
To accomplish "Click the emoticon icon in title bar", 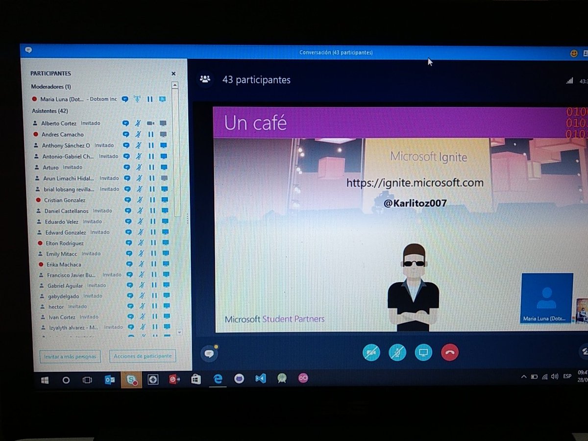I will coord(574,53).
